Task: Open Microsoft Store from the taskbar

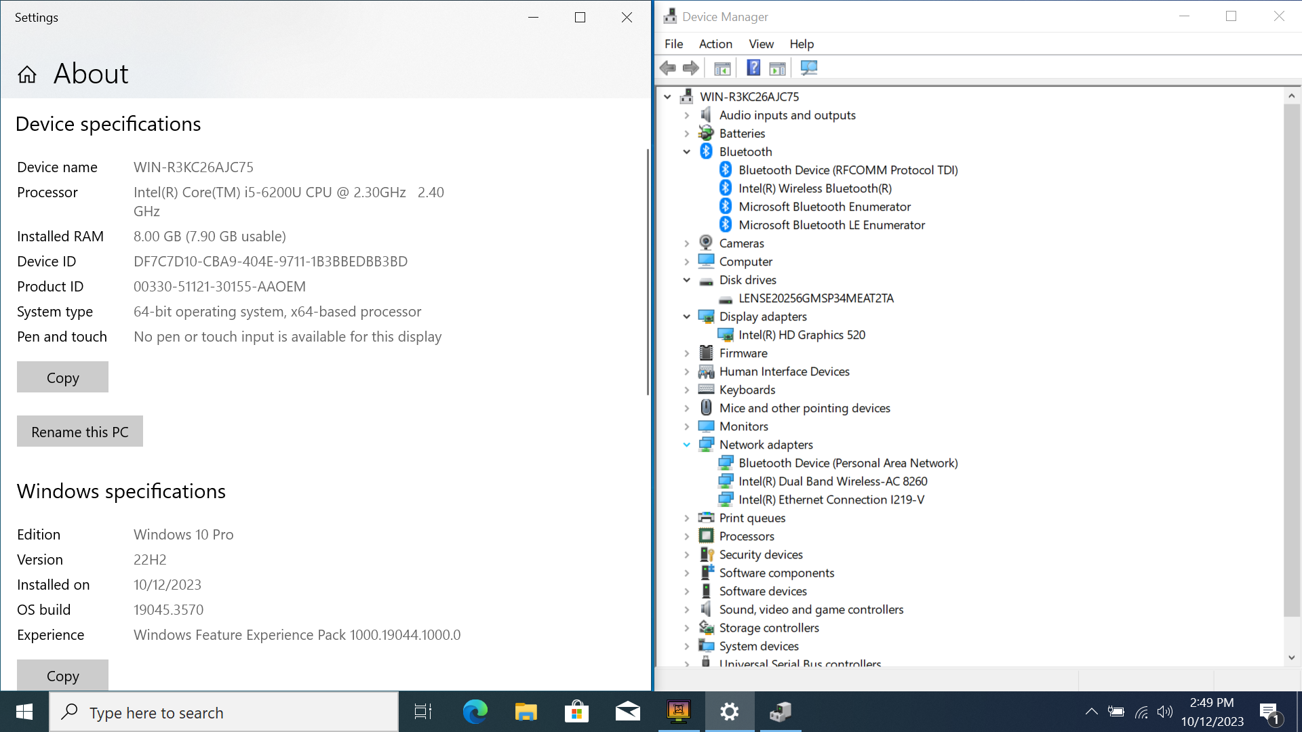Action: (x=576, y=712)
